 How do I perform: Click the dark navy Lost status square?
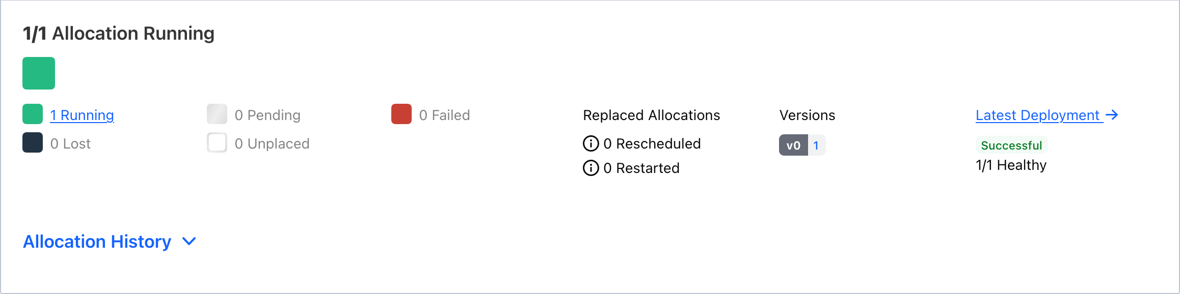[33, 142]
